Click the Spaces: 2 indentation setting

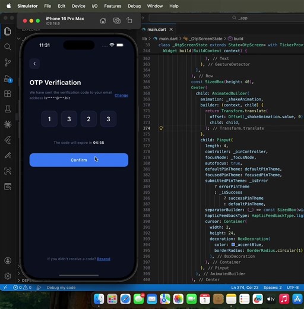pyautogui.click(x=273, y=288)
